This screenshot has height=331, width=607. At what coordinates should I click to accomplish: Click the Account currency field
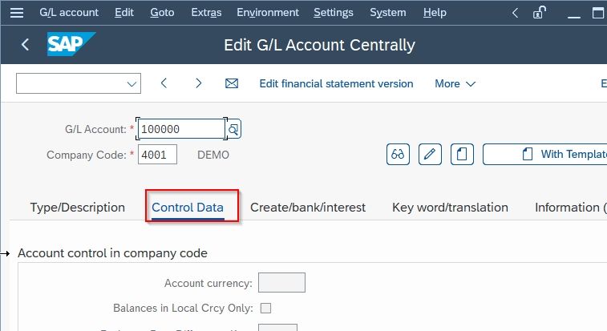[x=281, y=283]
